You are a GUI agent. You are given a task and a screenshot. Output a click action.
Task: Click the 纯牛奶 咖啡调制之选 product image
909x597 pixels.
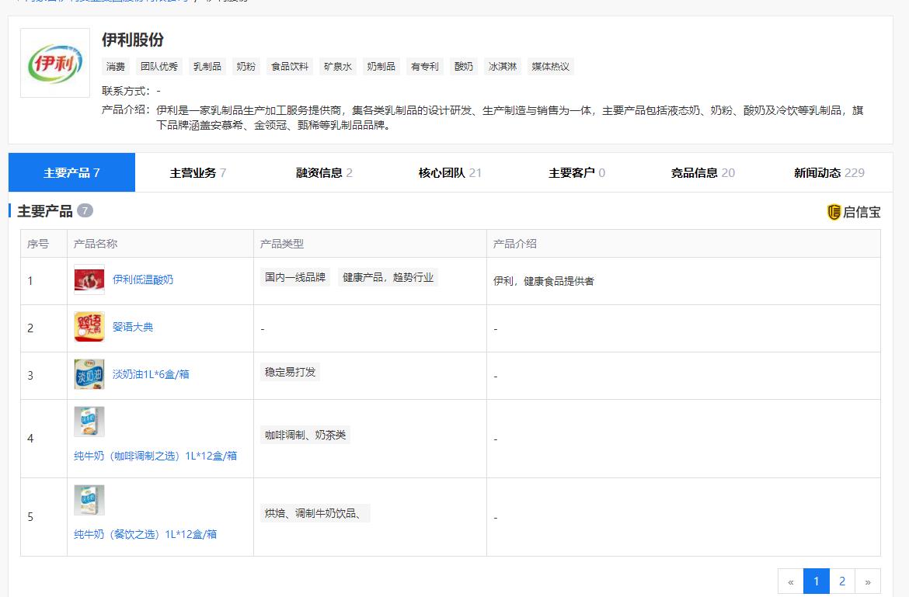point(89,422)
